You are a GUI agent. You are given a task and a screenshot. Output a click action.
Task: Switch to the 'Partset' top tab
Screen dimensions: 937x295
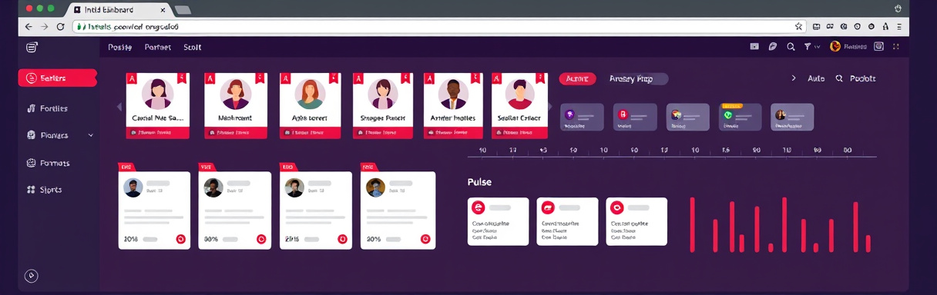click(x=158, y=47)
